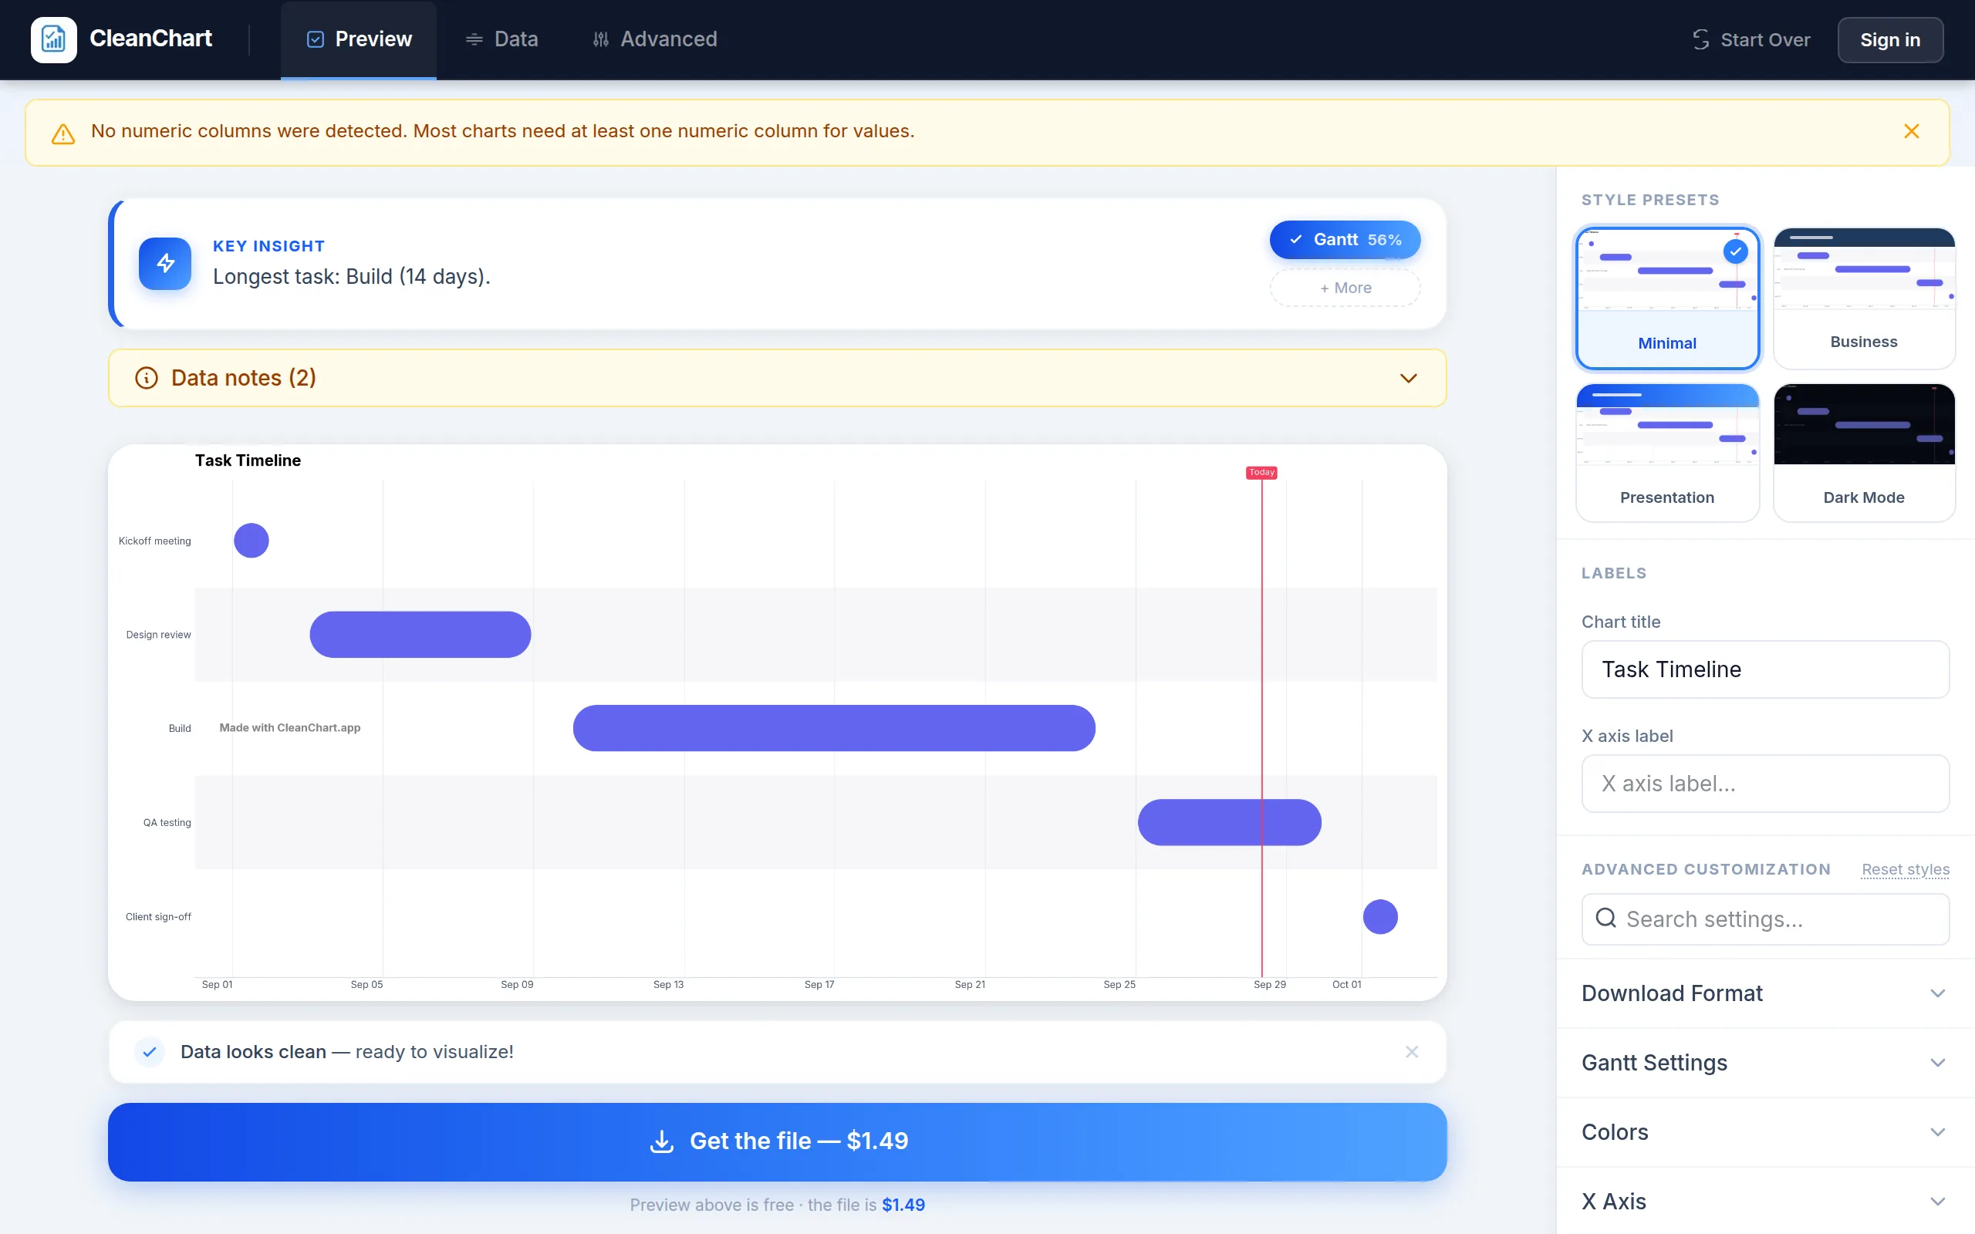Click the download icon on Get the file

point(662,1141)
